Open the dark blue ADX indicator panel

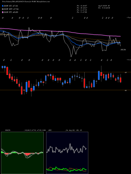(67, 153)
